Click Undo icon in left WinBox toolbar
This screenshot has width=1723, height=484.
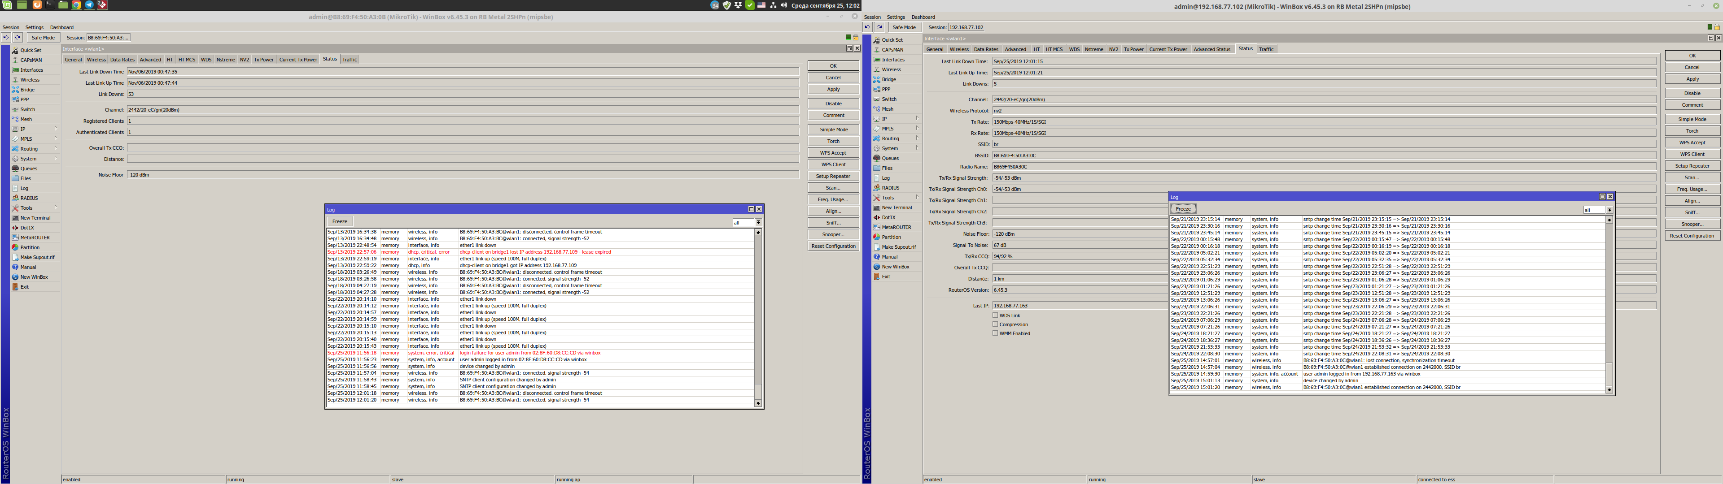click(x=6, y=38)
